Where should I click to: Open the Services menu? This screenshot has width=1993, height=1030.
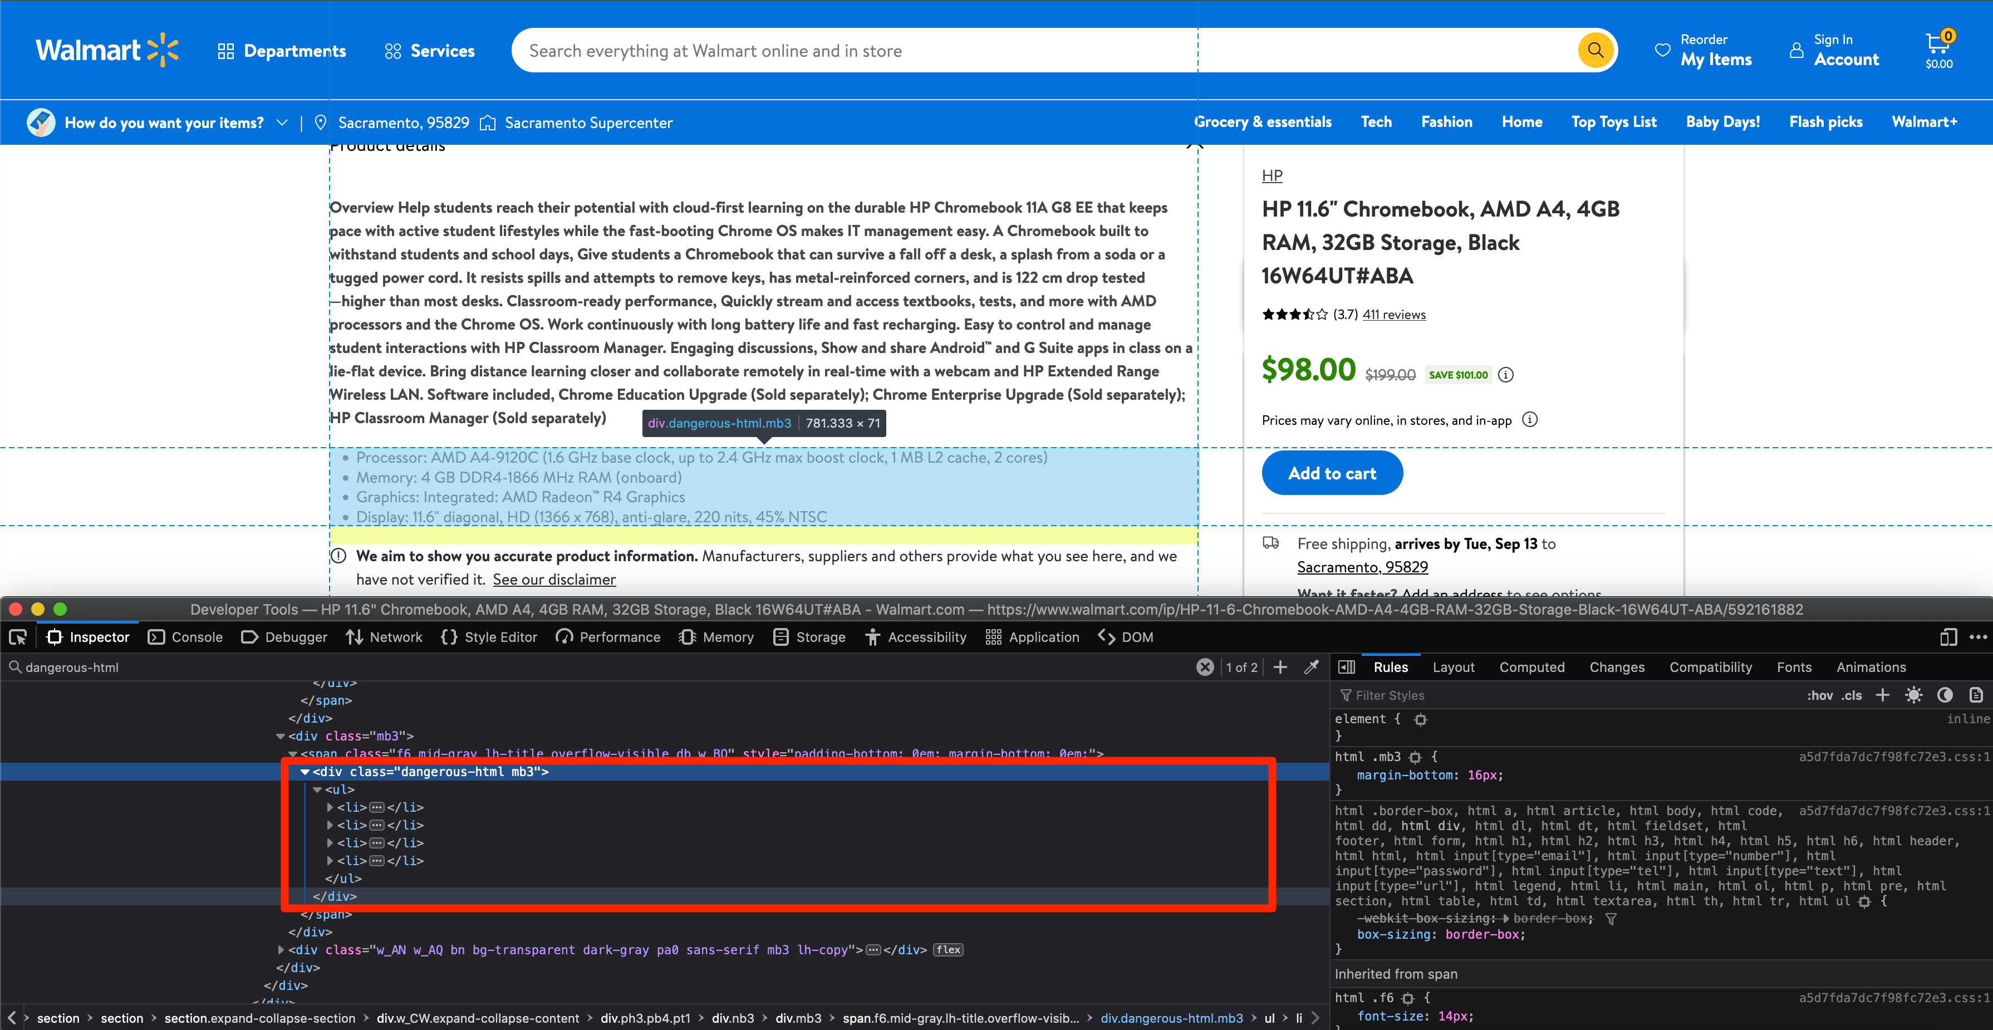(x=429, y=51)
